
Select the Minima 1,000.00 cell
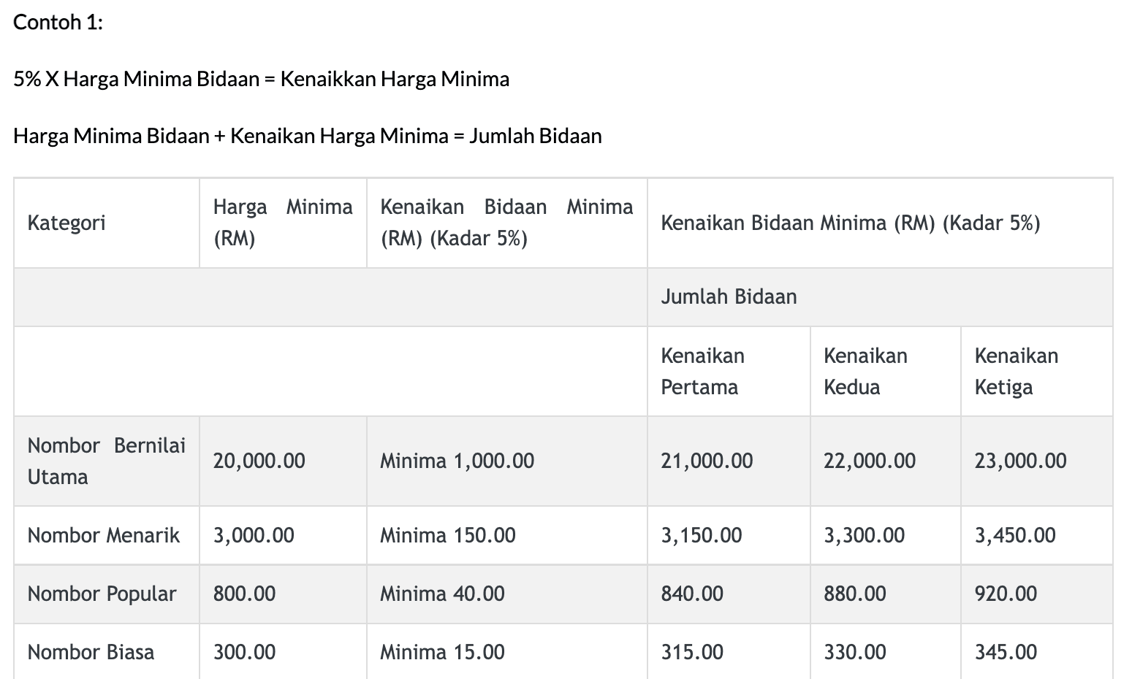[506, 461]
